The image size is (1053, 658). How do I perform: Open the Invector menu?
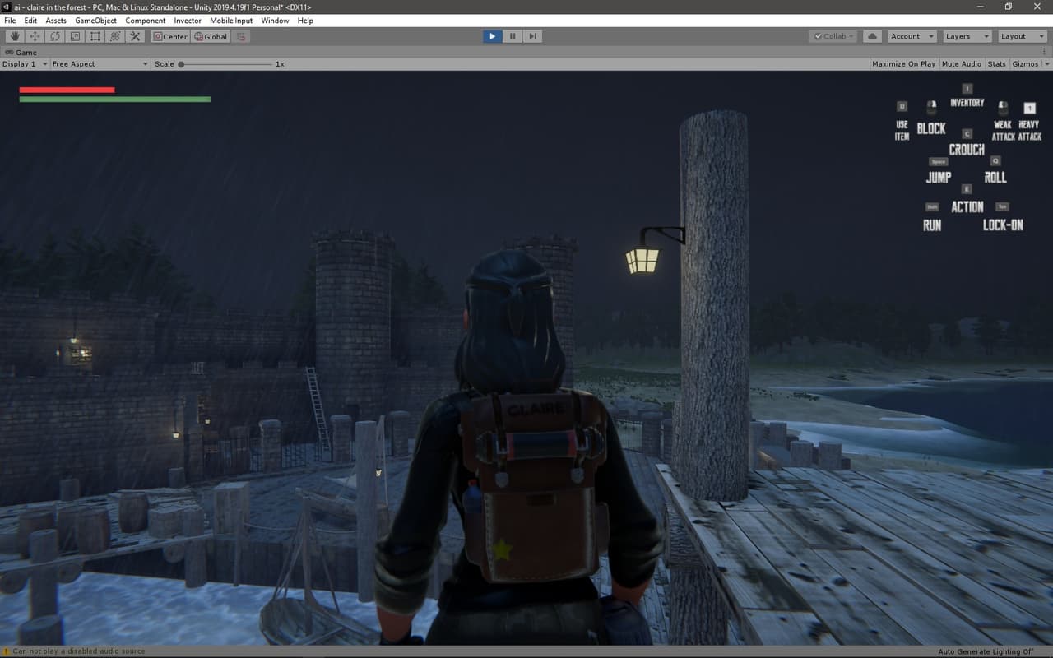click(x=188, y=21)
